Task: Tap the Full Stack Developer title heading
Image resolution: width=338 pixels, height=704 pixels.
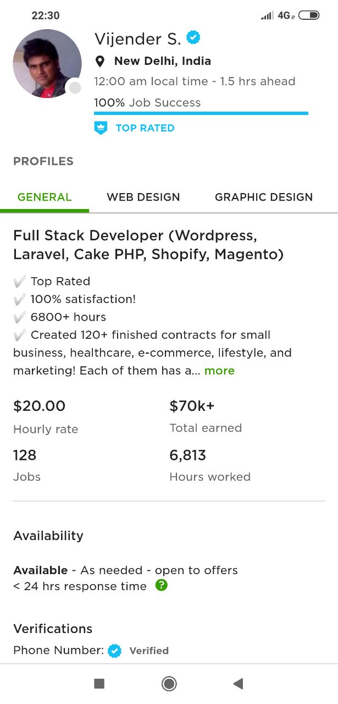Action: (x=148, y=245)
